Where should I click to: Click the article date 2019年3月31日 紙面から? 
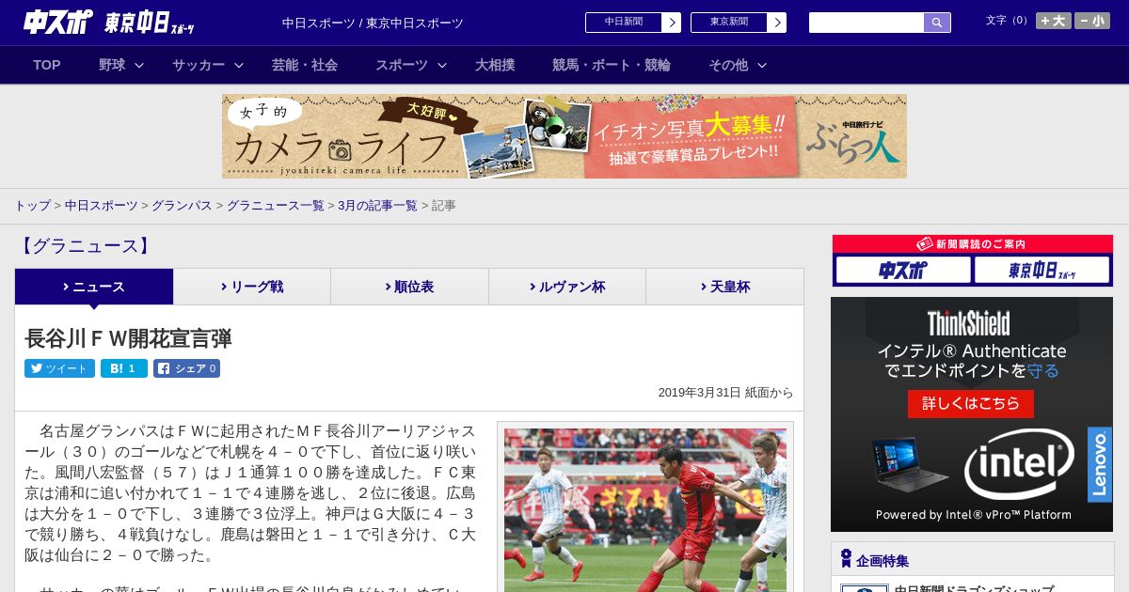coord(725,393)
